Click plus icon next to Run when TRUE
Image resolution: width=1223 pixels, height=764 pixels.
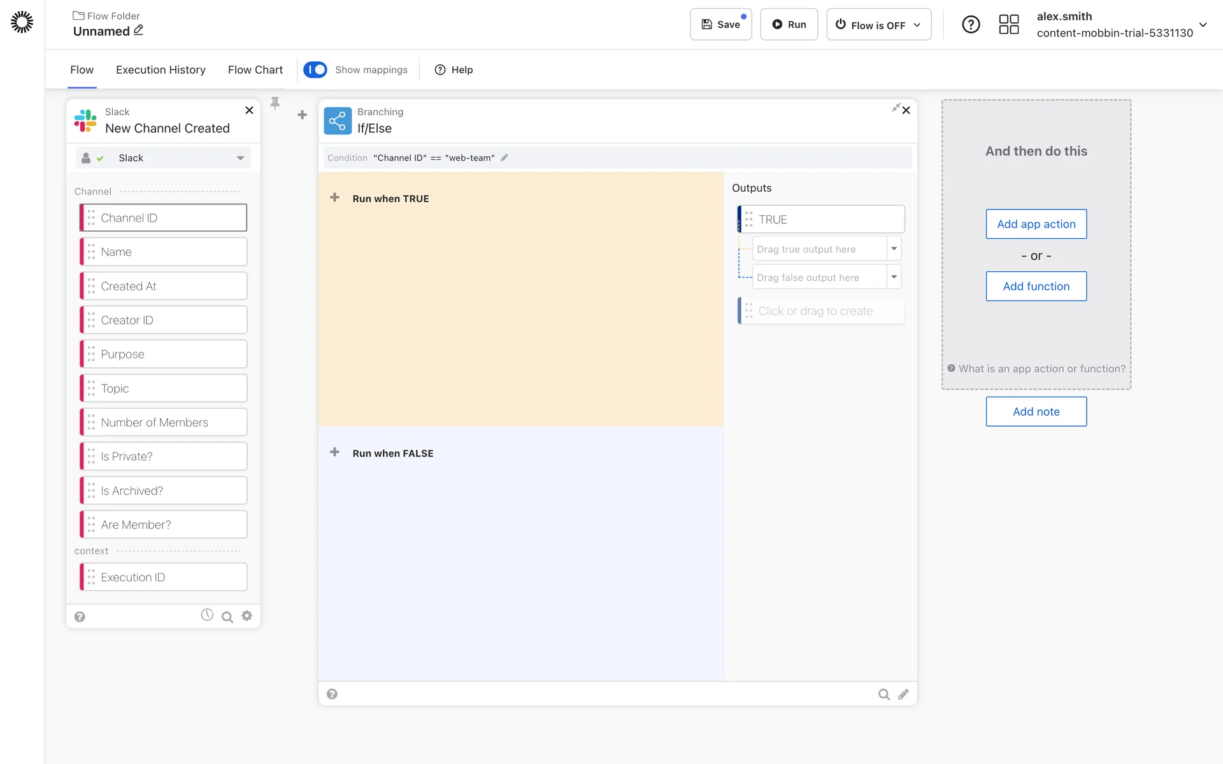click(x=334, y=198)
